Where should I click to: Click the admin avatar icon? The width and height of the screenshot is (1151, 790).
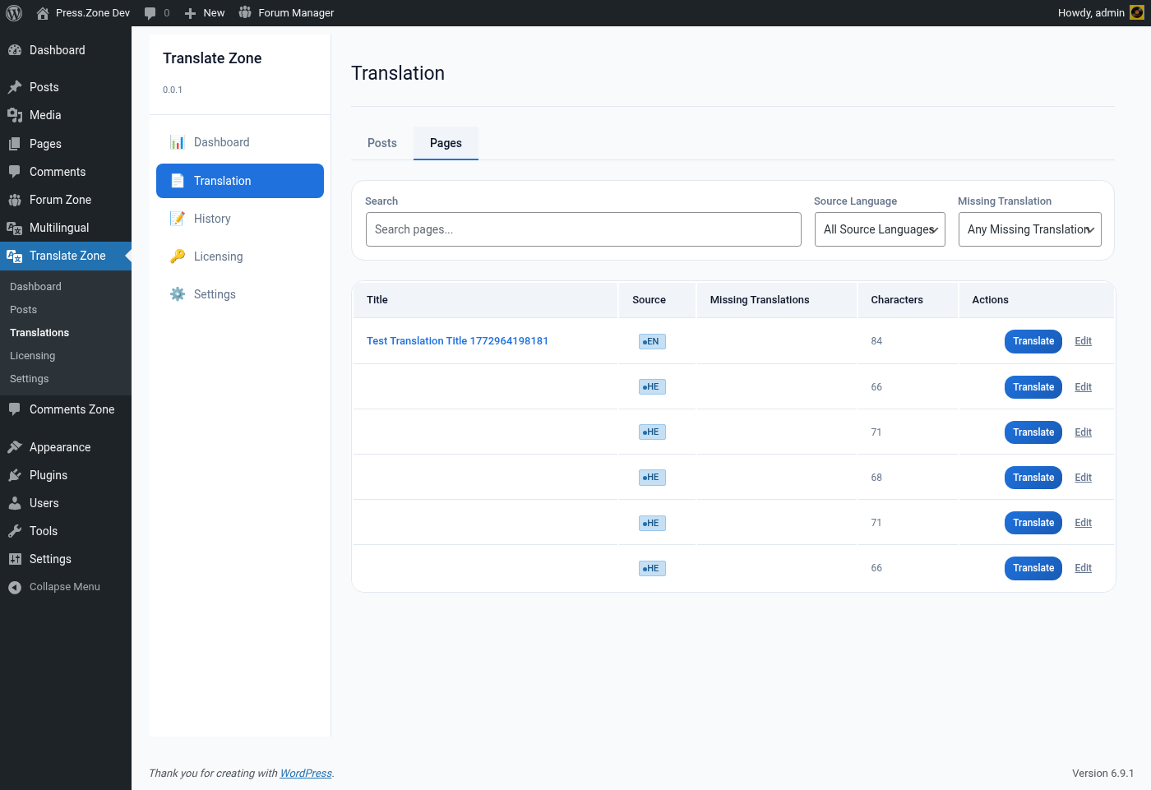(1137, 12)
